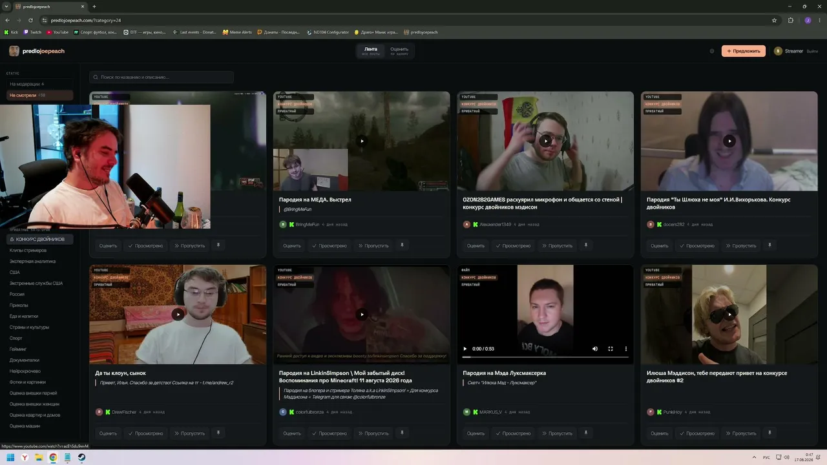The width and height of the screenshot is (827, 465).
Task: Pin the DrewFischer 'Да ты клоун' card
Action: pyautogui.click(x=218, y=433)
